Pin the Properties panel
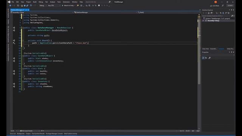This screenshot has height=136, width=242. click(x=231, y=52)
